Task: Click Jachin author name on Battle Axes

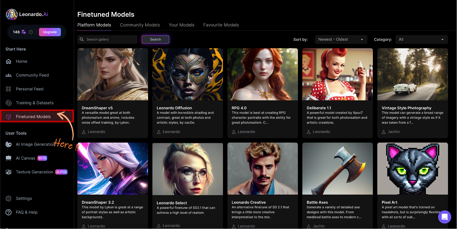Action: coord(319,226)
